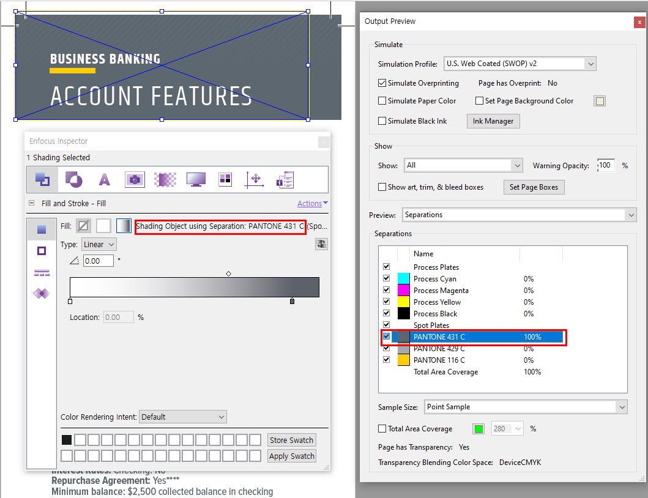Click Spot Plates row label
The image size is (648, 498).
click(x=431, y=325)
